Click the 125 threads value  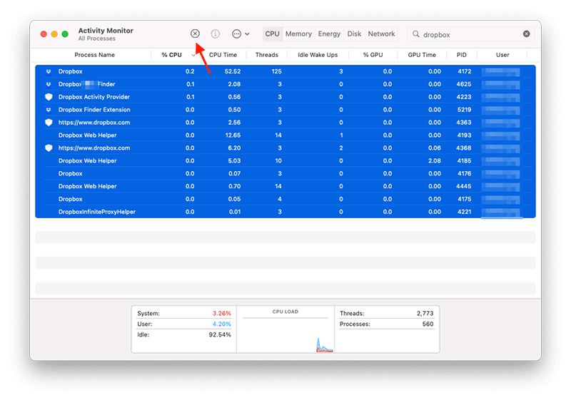(276, 71)
